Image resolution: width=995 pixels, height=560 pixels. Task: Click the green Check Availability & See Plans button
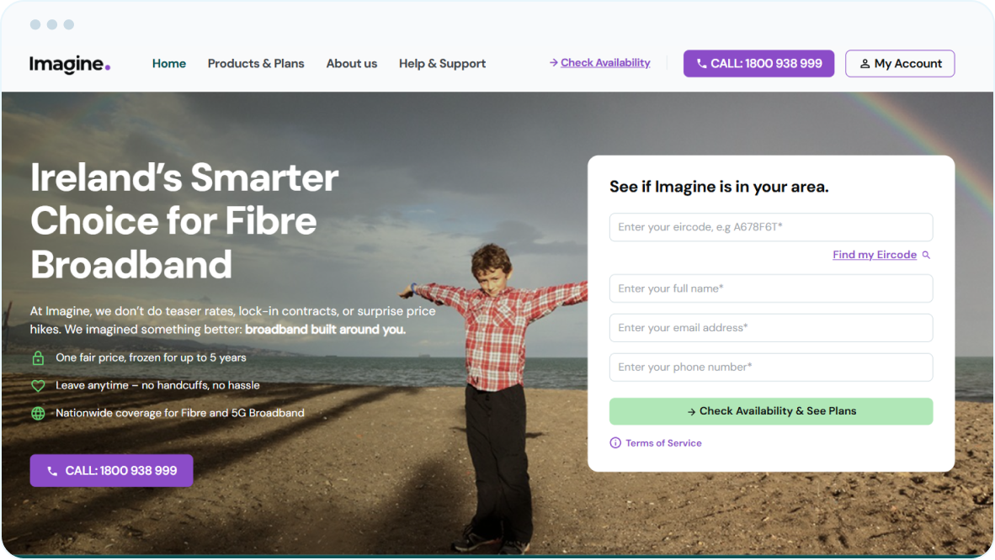tap(771, 411)
